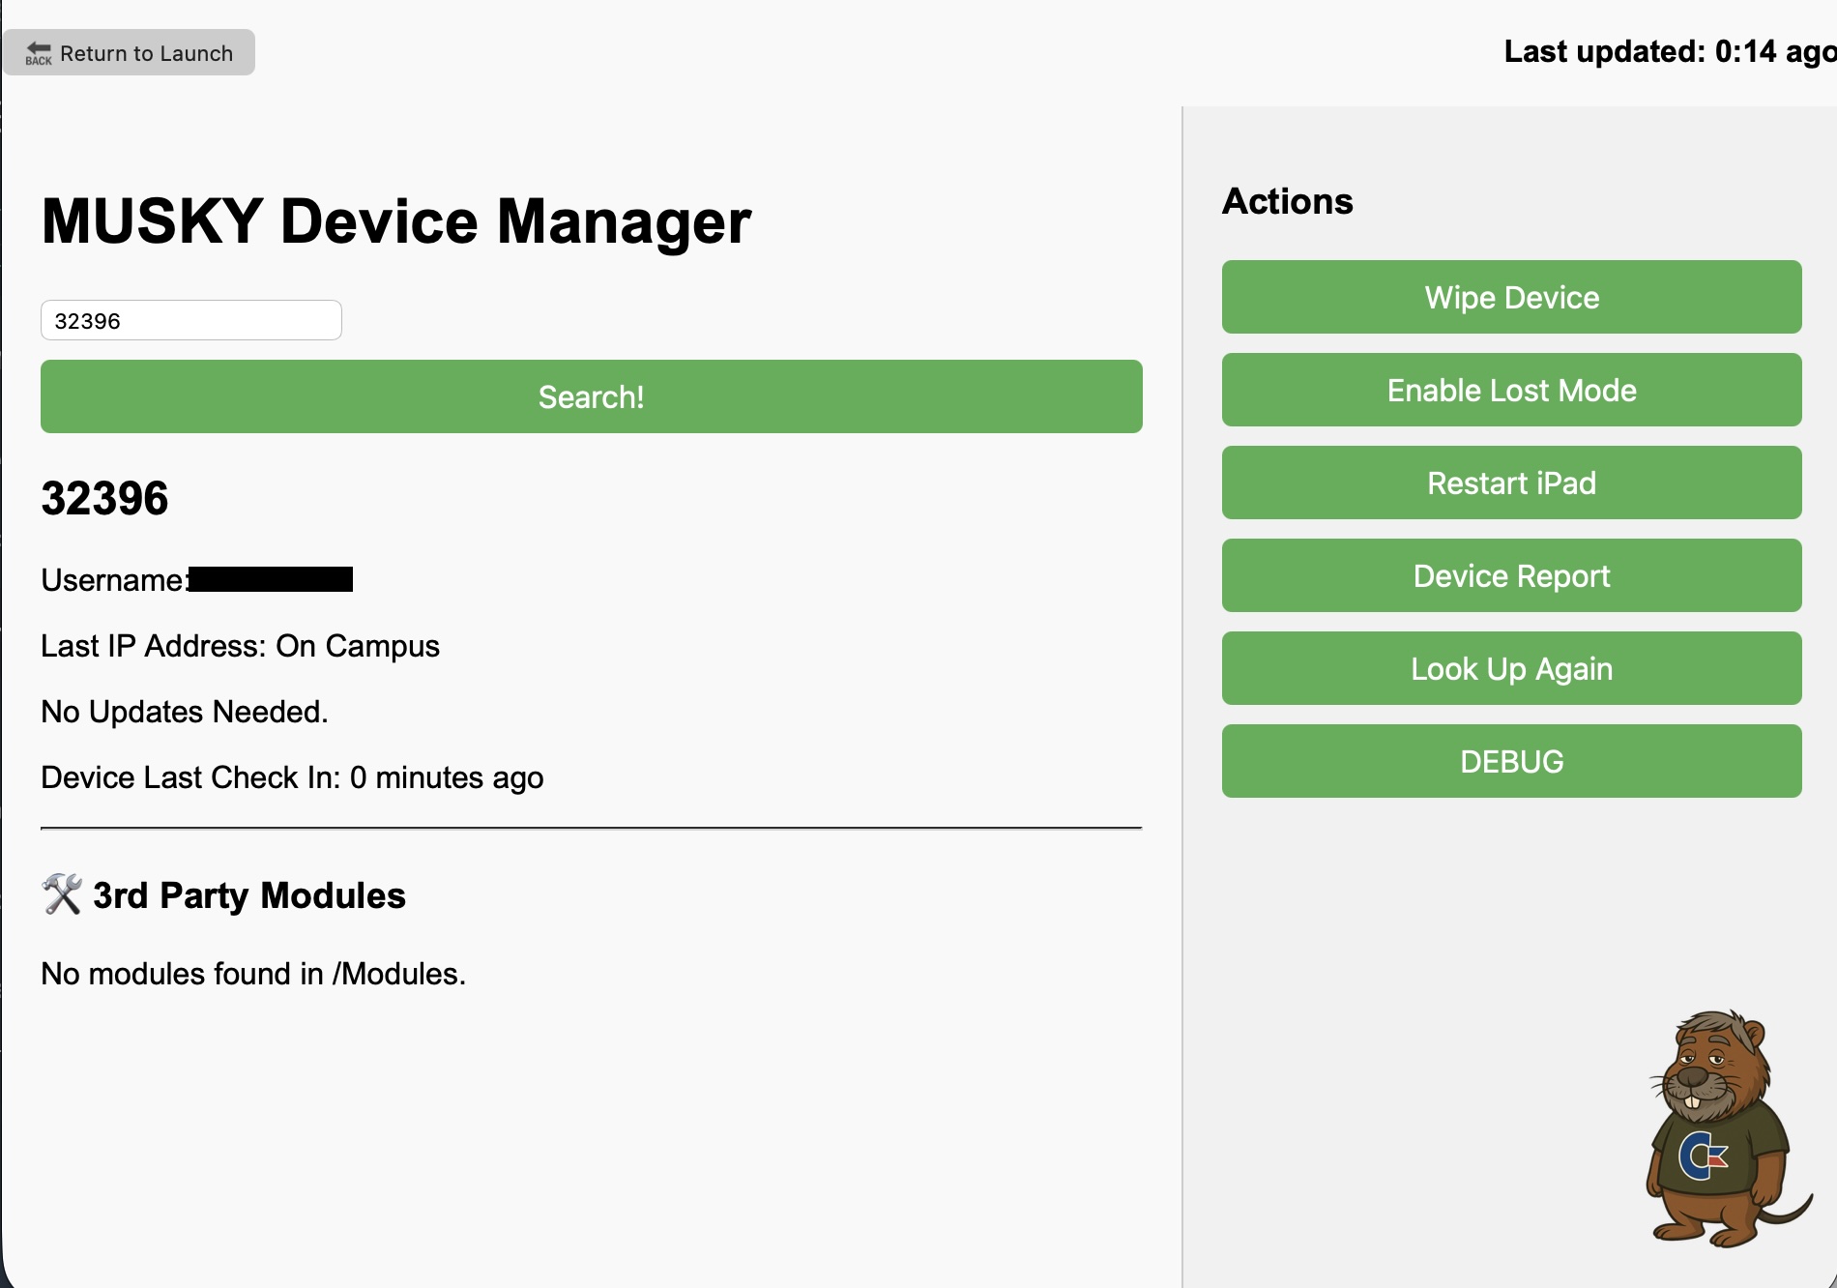Viewport: 1837px width, 1288px height.
Task: Select the redacted Username value
Action: click(x=271, y=579)
